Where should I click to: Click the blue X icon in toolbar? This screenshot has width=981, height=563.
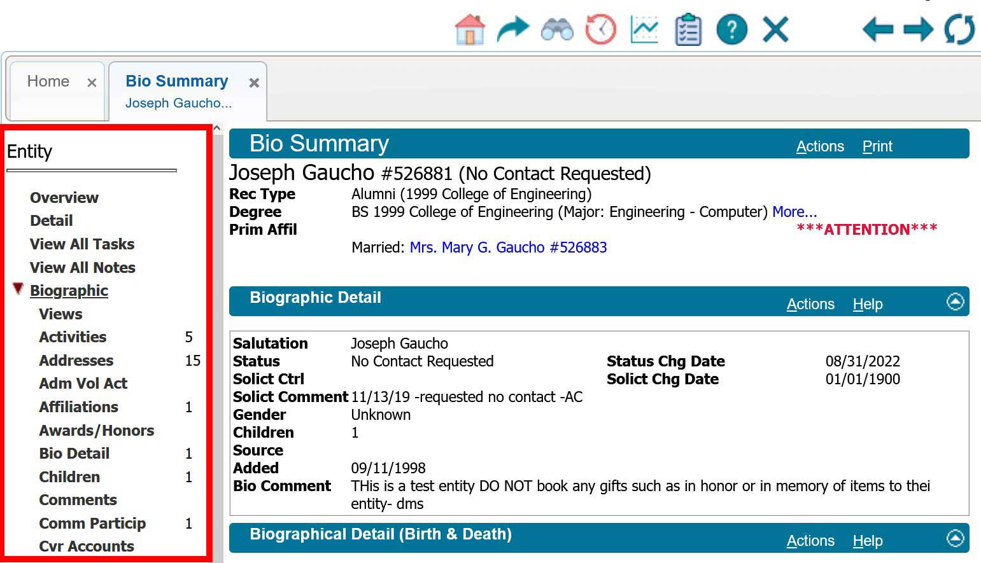click(x=775, y=29)
